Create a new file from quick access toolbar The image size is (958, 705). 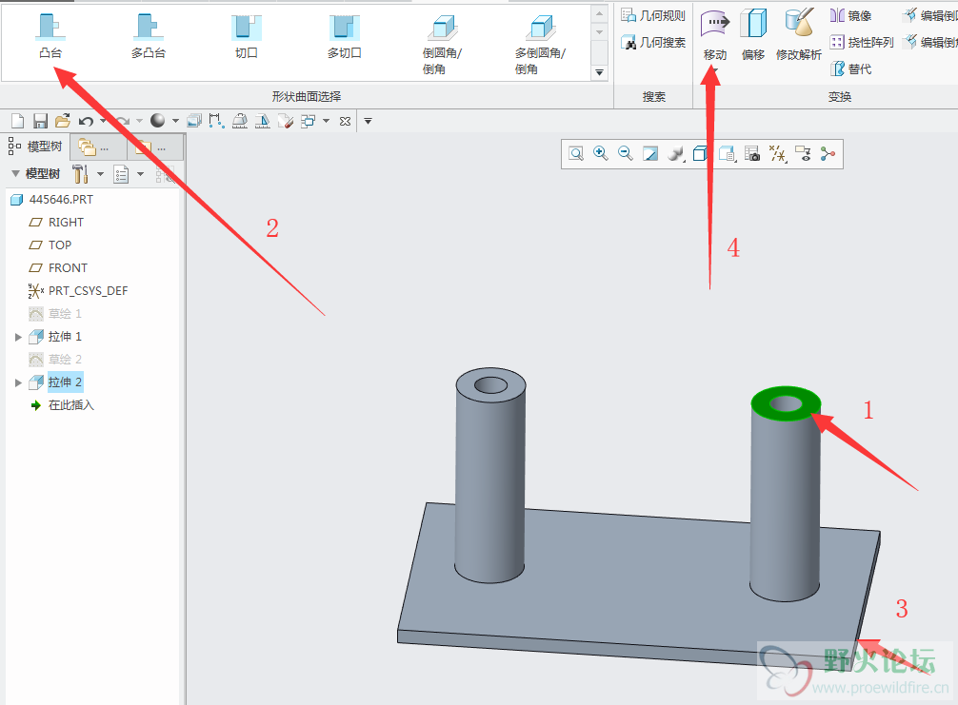[18, 121]
